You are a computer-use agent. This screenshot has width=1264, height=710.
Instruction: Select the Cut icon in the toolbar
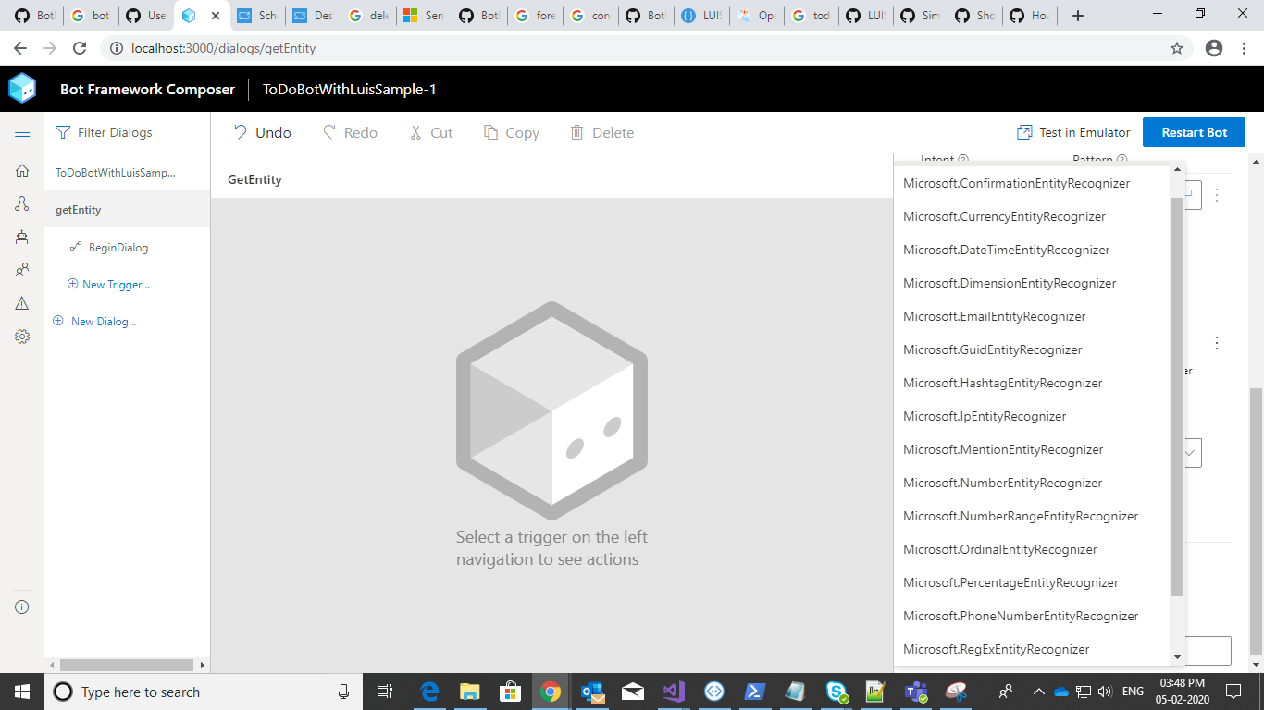click(x=414, y=131)
